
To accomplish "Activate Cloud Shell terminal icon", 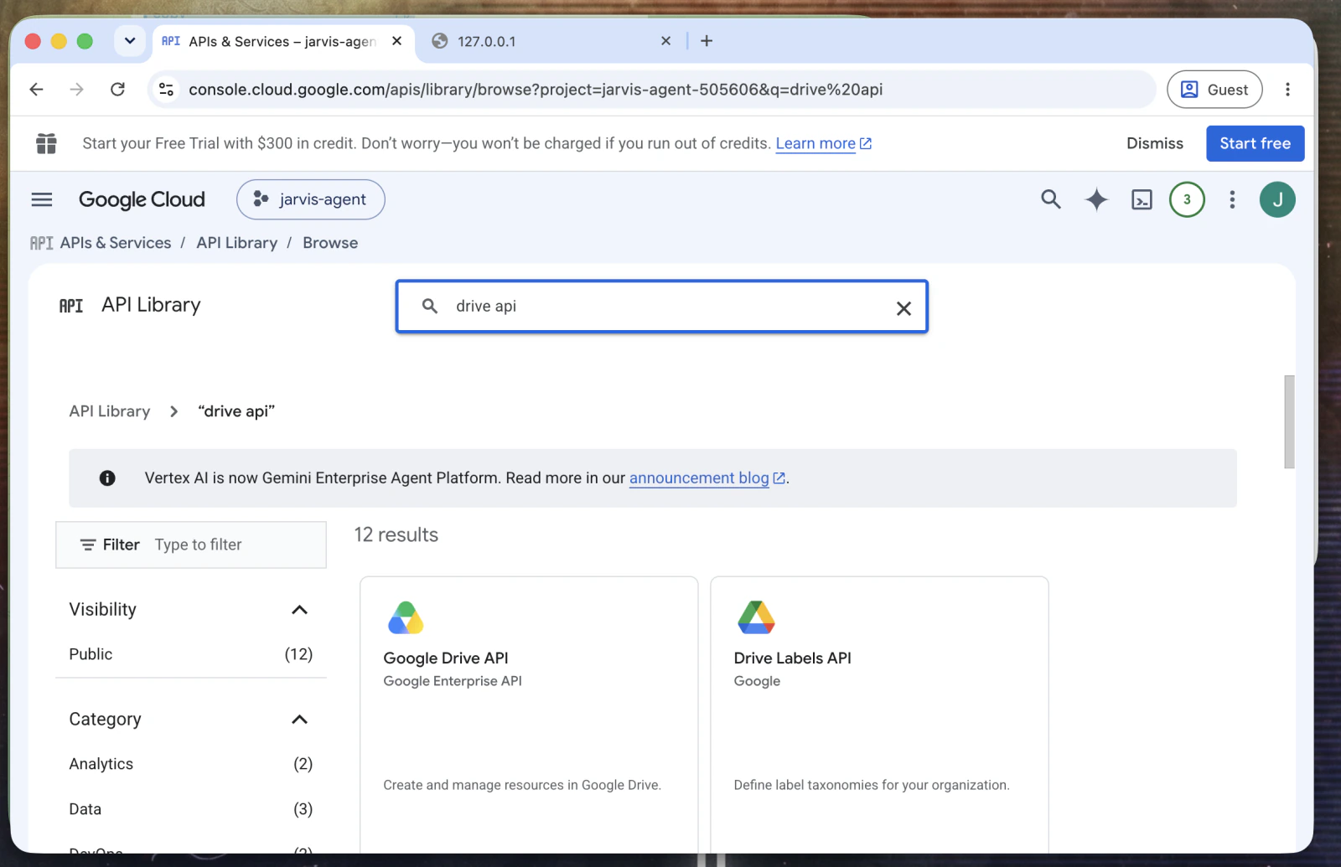I will click(1142, 199).
